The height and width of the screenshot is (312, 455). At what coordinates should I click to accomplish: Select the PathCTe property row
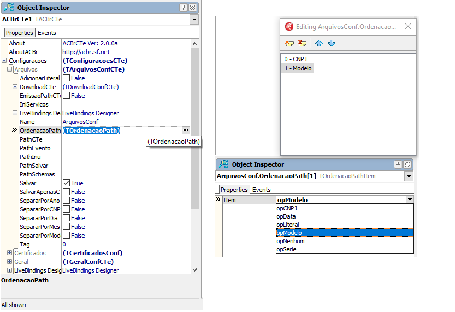point(104,139)
